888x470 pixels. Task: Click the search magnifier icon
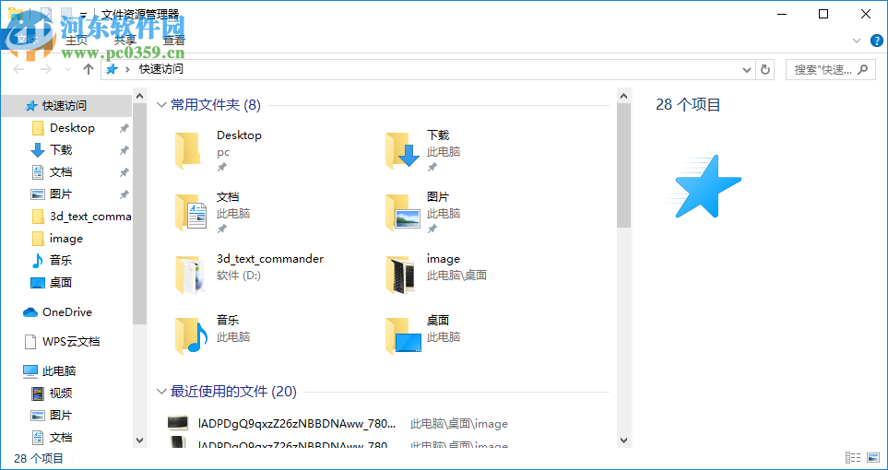click(x=862, y=70)
